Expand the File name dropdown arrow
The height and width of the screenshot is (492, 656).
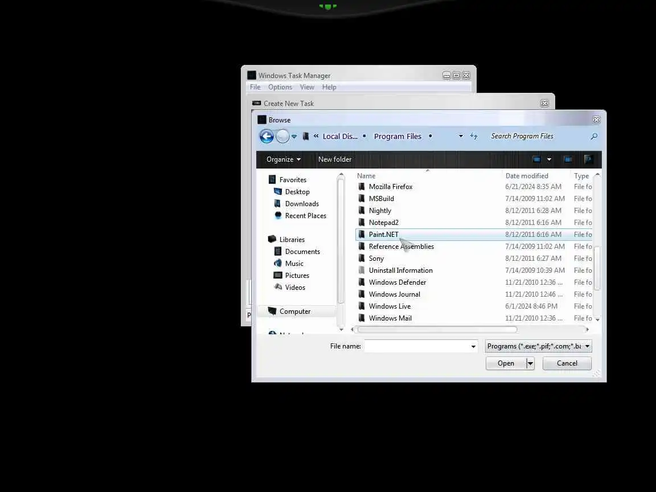473,346
